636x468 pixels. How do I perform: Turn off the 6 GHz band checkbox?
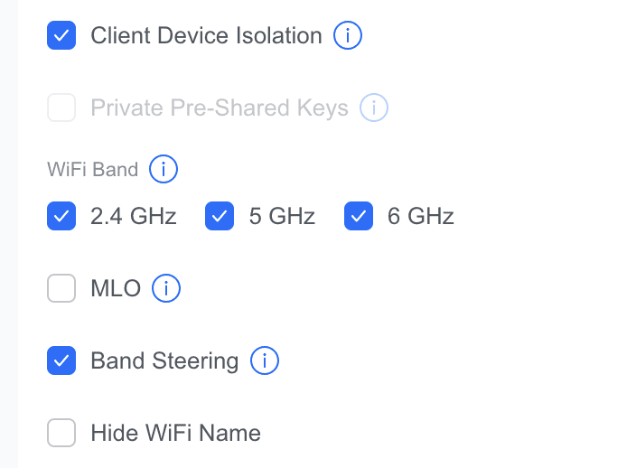359,217
